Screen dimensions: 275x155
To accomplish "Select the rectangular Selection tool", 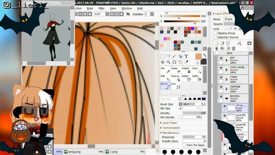I will 162,56.
